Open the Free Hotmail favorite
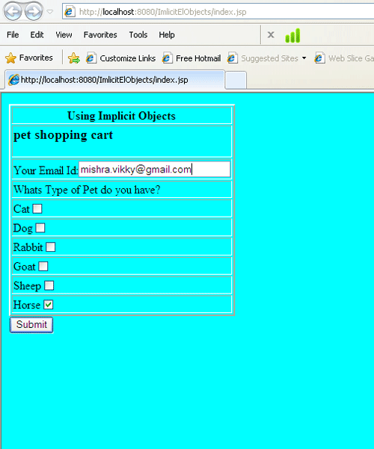This screenshot has width=374, height=449. click(191, 58)
